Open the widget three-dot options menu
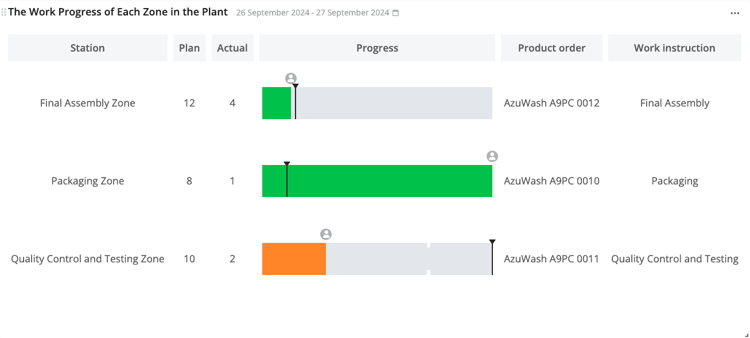This screenshot has height=338, width=750. point(735,13)
